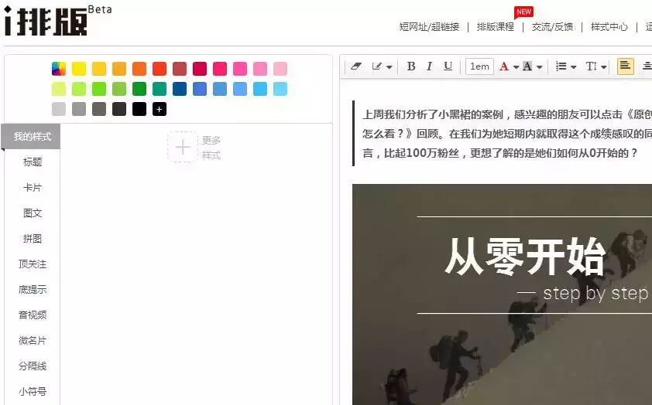Open the rainbow multicolor picker swatch
Viewport: 652px width, 405px height.
pos(59,69)
